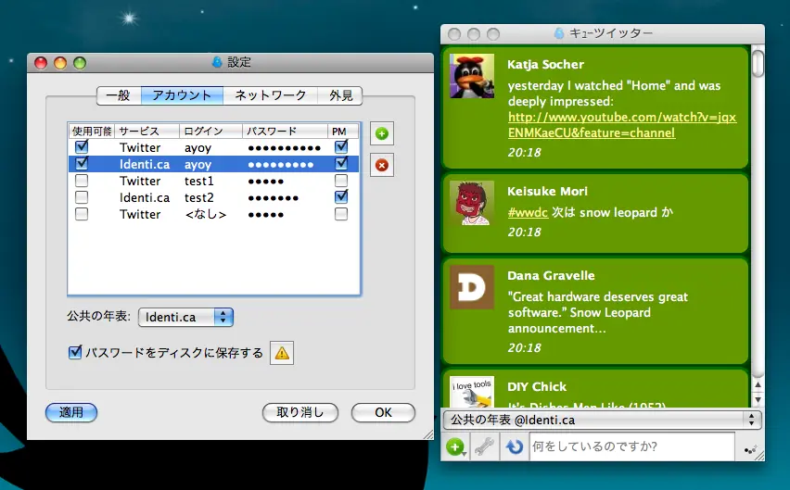Remove selected account with red X button

click(382, 165)
